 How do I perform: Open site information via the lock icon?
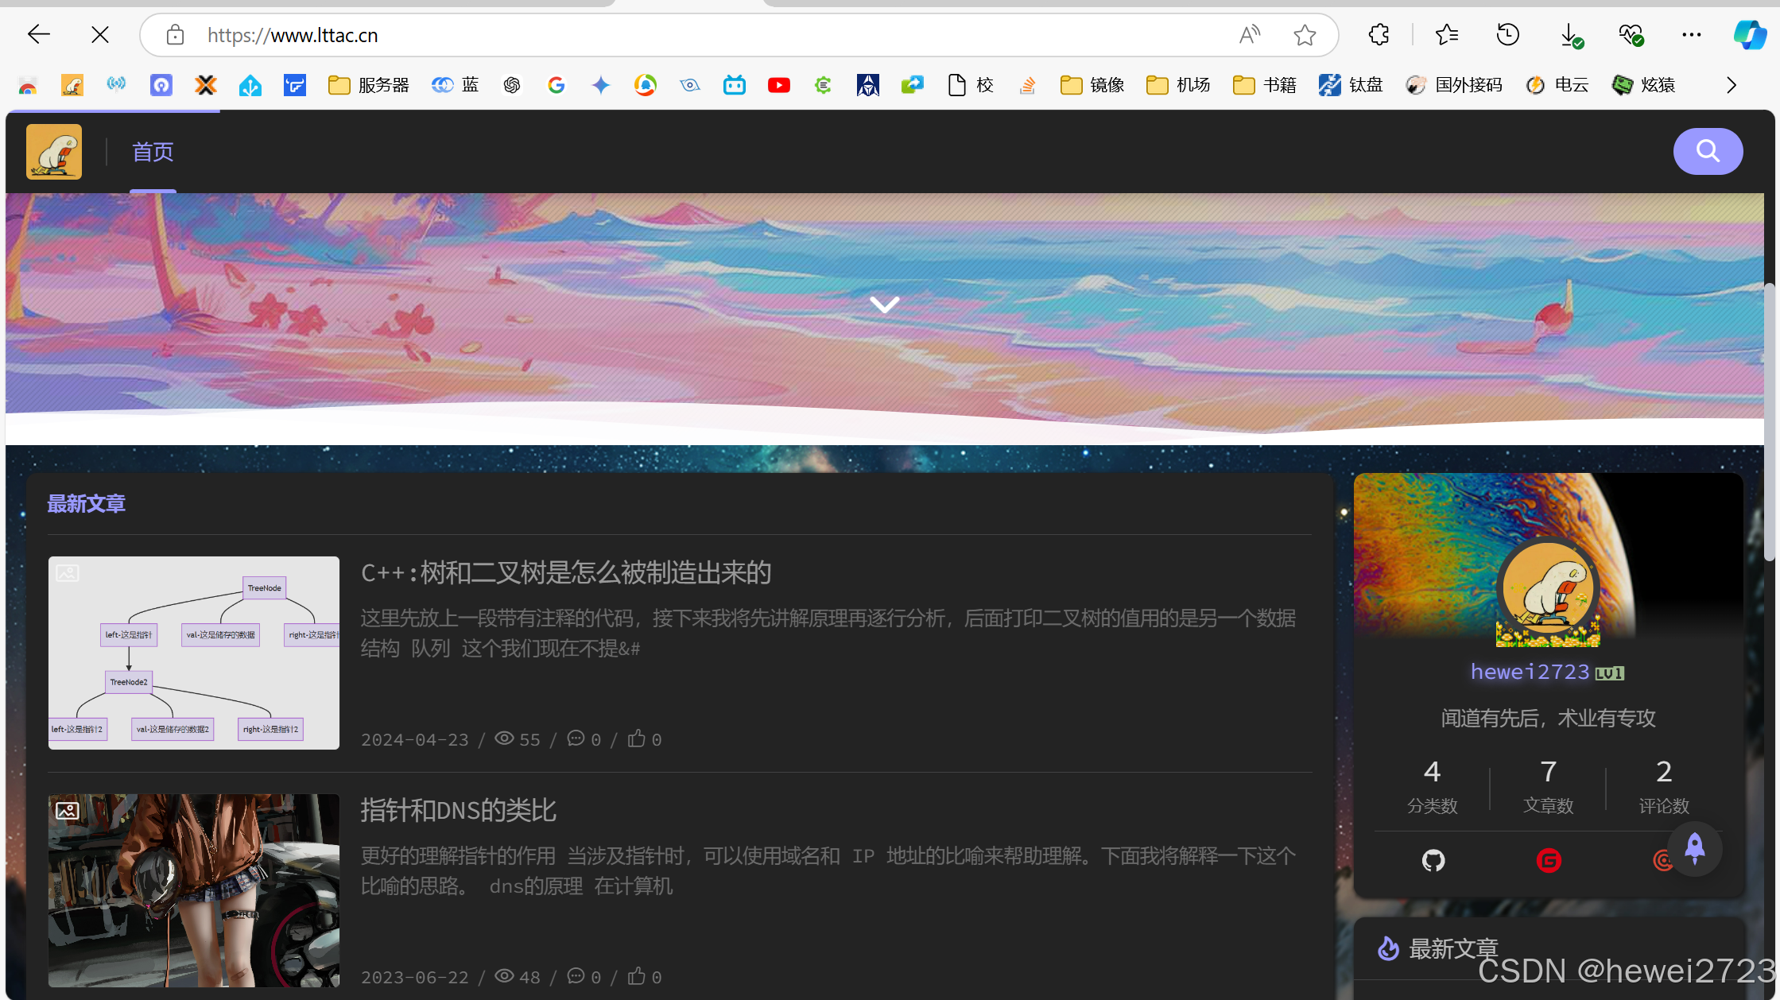tap(173, 35)
